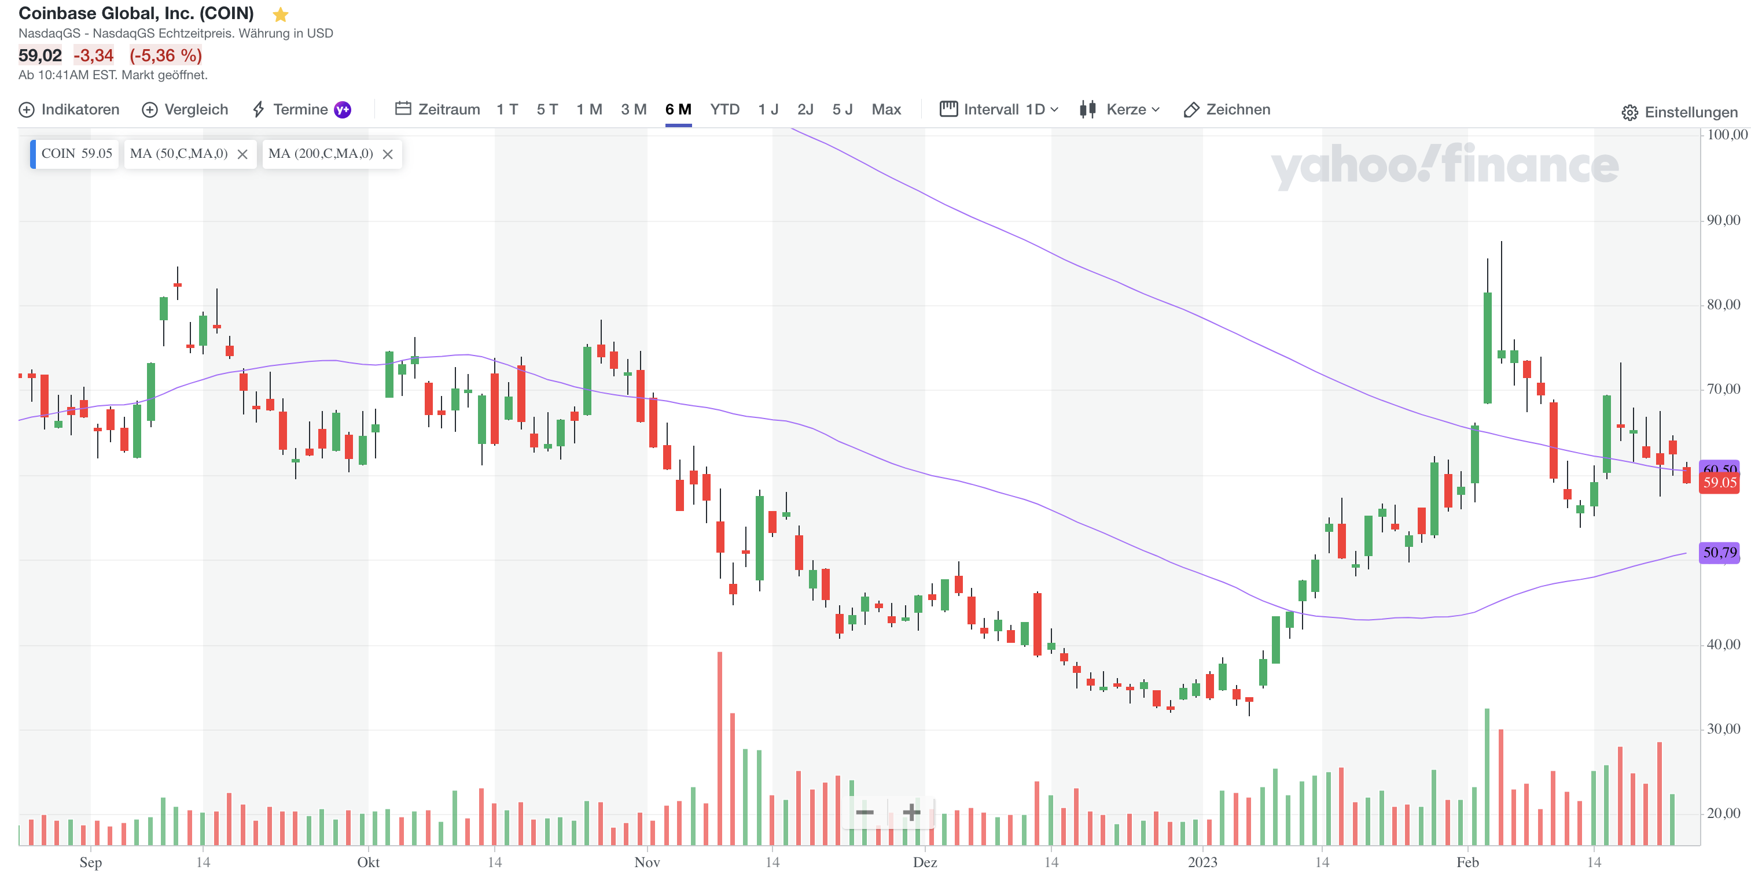Click the purple Y+ premium badge

pyautogui.click(x=343, y=110)
